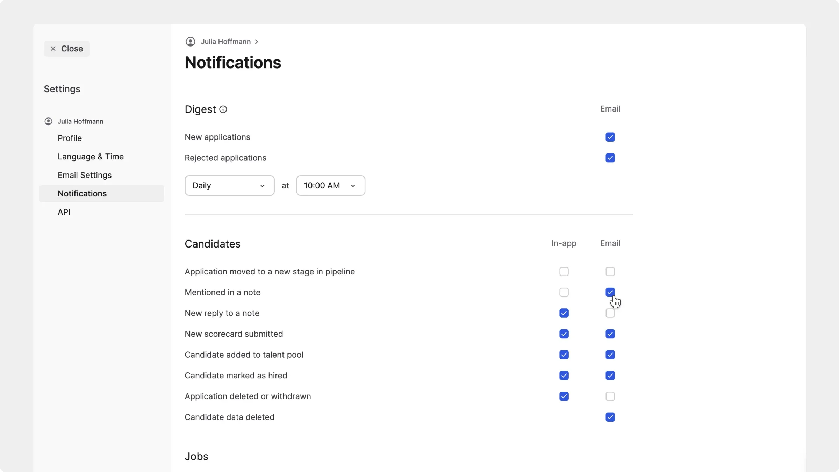The width and height of the screenshot is (839, 472).
Task: Uncheck Rejected applications email digest
Action: (x=610, y=158)
